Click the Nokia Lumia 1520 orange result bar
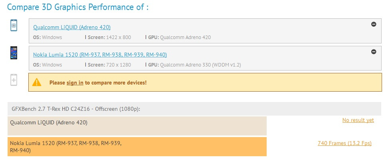Viewport: 392px width, 159px height. pos(137,147)
